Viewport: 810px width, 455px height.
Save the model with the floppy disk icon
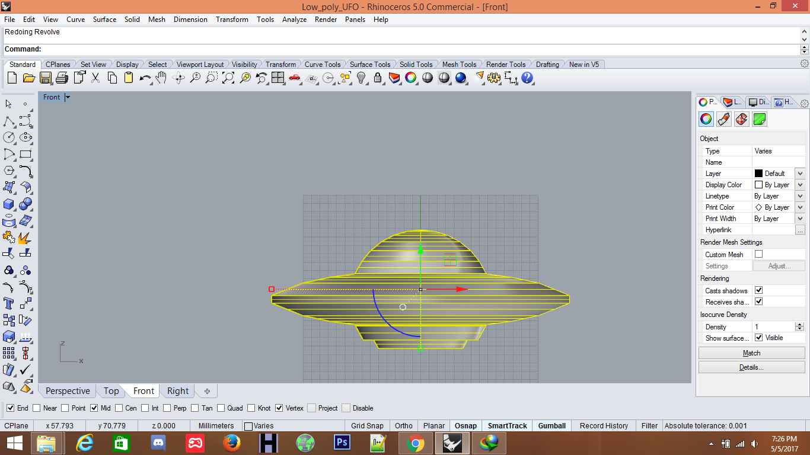[x=45, y=78]
